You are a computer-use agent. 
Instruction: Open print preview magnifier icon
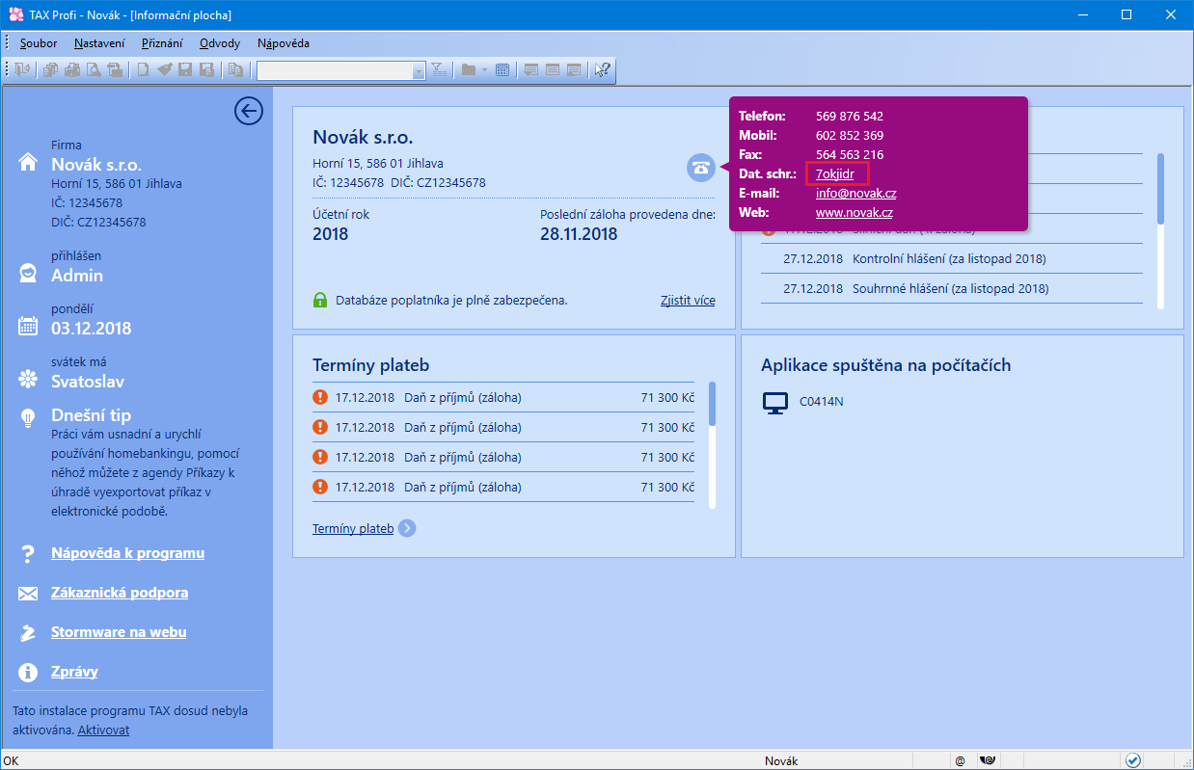pyautogui.click(x=94, y=69)
